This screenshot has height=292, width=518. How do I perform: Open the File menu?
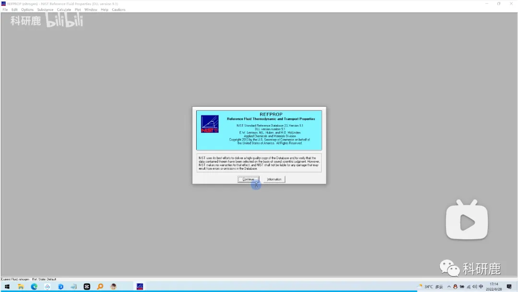pyautogui.click(x=5, y=10)
